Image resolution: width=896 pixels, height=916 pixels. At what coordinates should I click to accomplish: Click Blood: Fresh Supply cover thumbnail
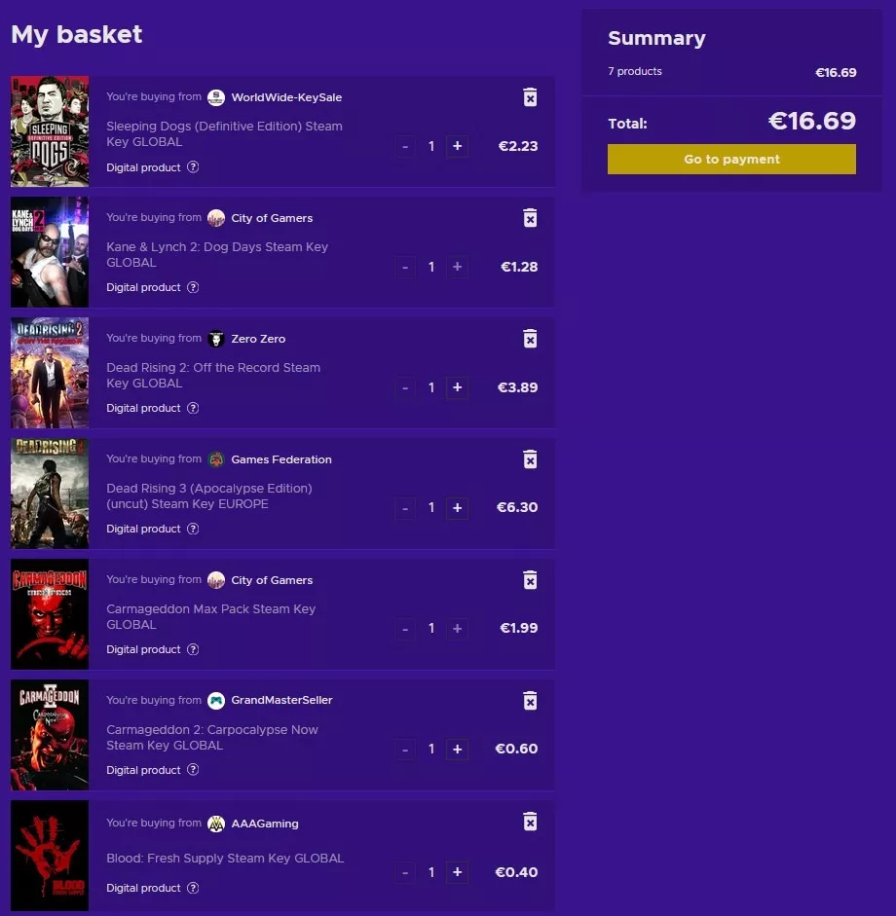tap(50, 856)
